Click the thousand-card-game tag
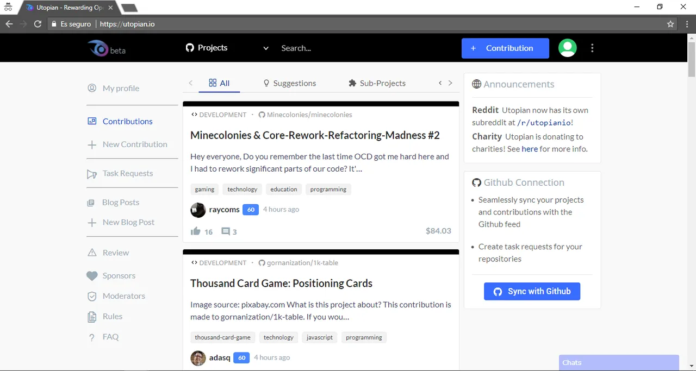 tap(223, 337)
